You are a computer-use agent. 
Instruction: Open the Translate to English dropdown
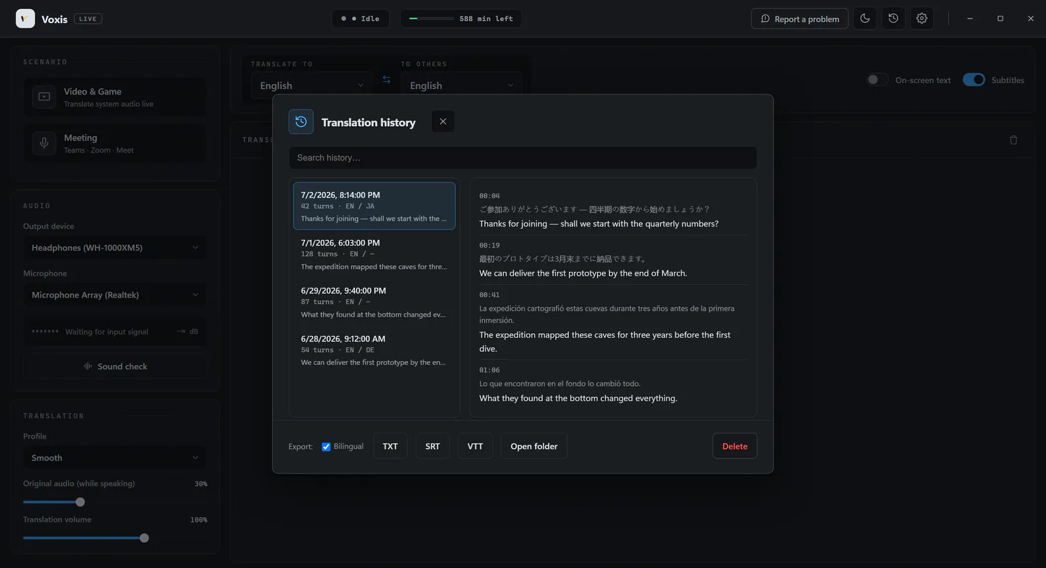click(x=312, y=86)
